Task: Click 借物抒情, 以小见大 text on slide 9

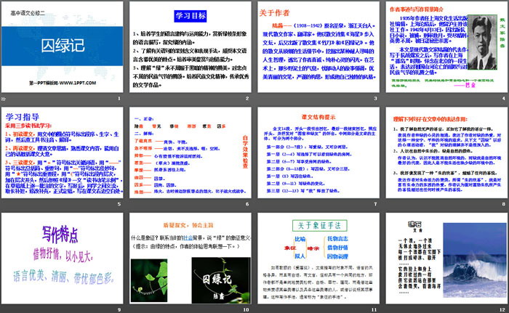Action: [63, 255]
